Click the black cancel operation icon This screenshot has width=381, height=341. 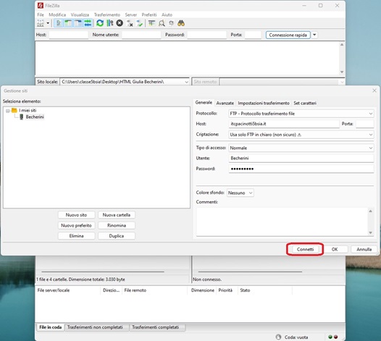point(120,23)
